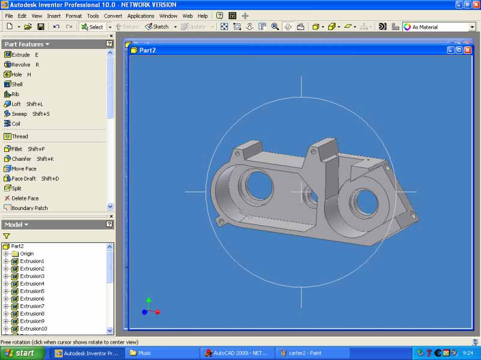The image size is (481, 360).
Task: Open the Applications menu
Action: 141,16
